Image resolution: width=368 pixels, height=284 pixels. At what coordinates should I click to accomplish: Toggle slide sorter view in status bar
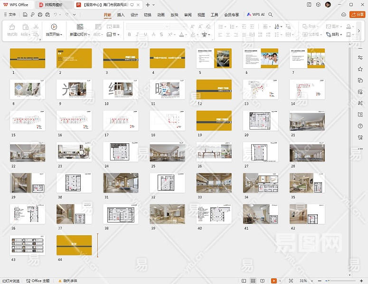tap(253, 281)
